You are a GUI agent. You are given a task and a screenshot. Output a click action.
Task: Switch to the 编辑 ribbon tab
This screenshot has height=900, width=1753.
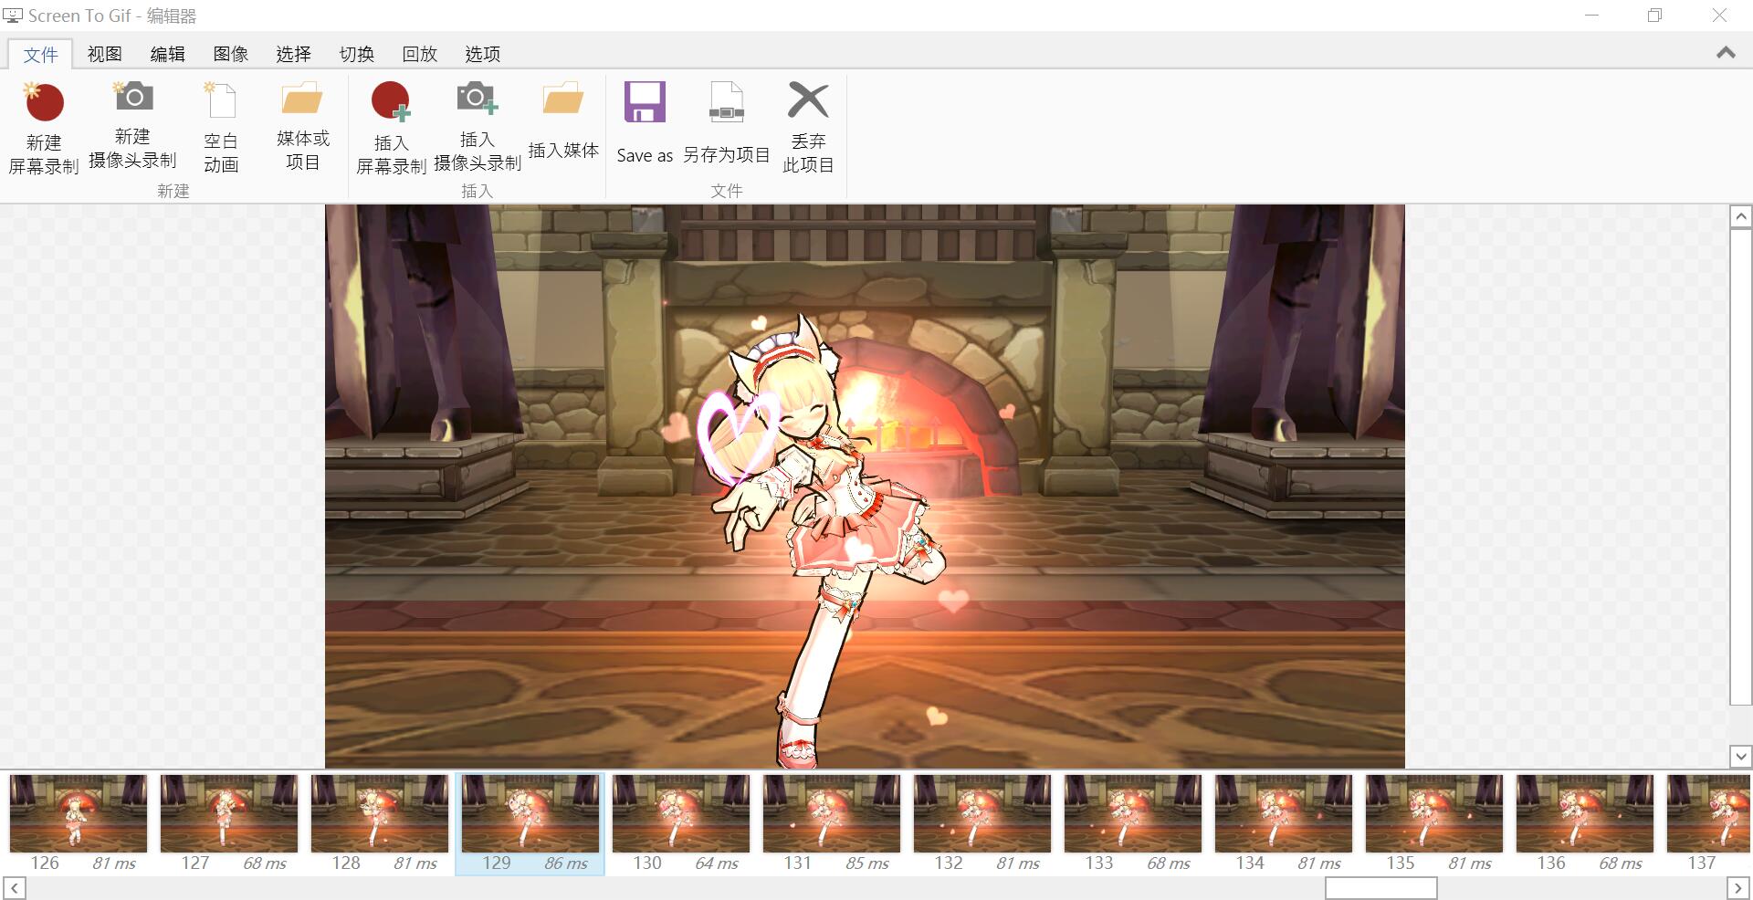click(x=167, y=54)
